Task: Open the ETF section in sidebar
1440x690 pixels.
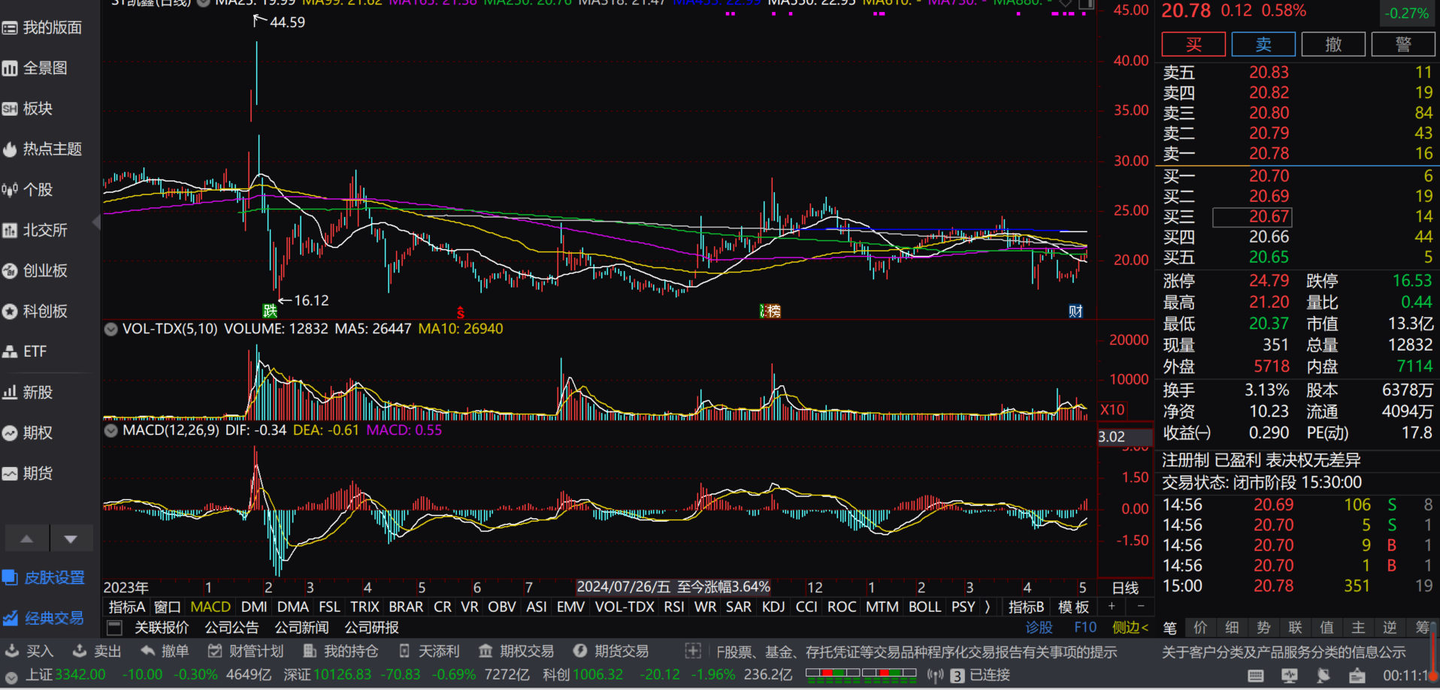Action: tap(25, 351)
